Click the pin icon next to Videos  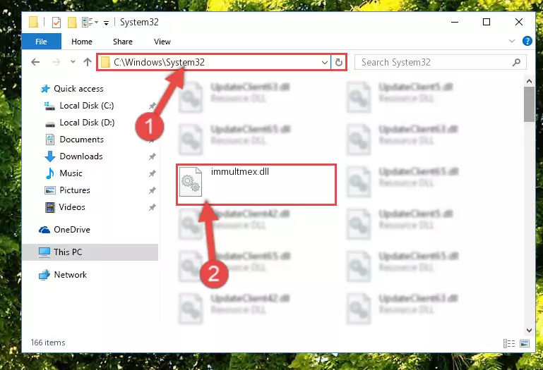point(152,207)
